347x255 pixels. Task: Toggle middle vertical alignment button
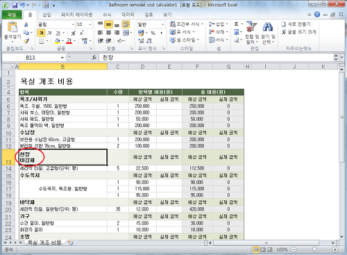[108, 24]
